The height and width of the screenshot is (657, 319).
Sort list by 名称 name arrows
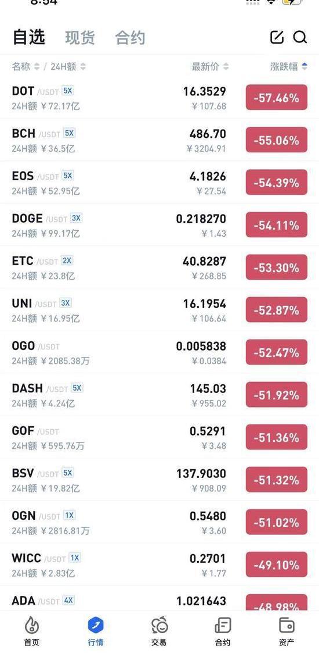[37, 66]
